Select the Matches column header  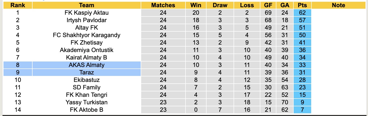(x=163, y=5)
